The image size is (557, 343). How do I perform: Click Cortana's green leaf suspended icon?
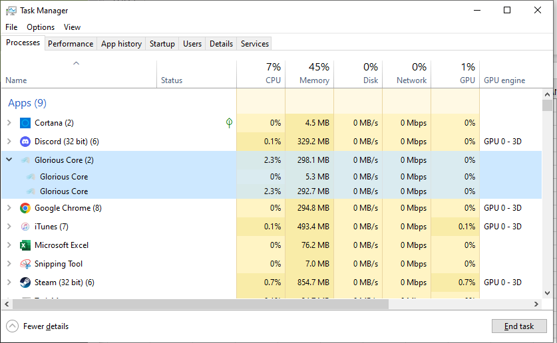[x=229, y=123]
